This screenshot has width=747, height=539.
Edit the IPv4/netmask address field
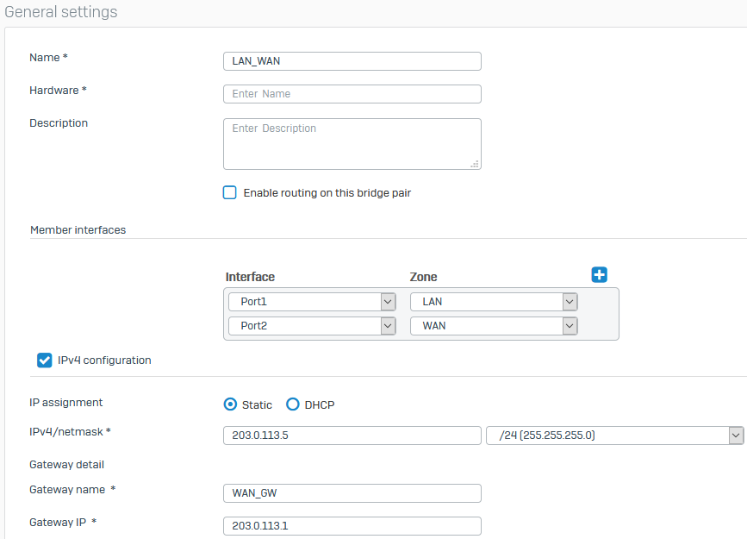pyautogui.click(x=352, y=436)
